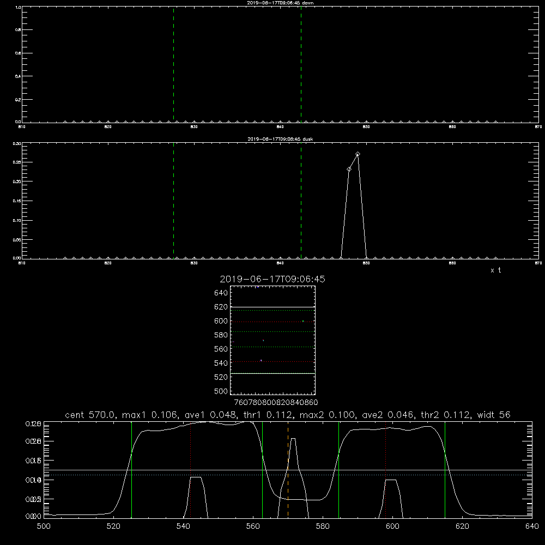Click 'ave2 0.046' in the bottom plot title
Screen dimensions: 545x545
pos(388,415)
